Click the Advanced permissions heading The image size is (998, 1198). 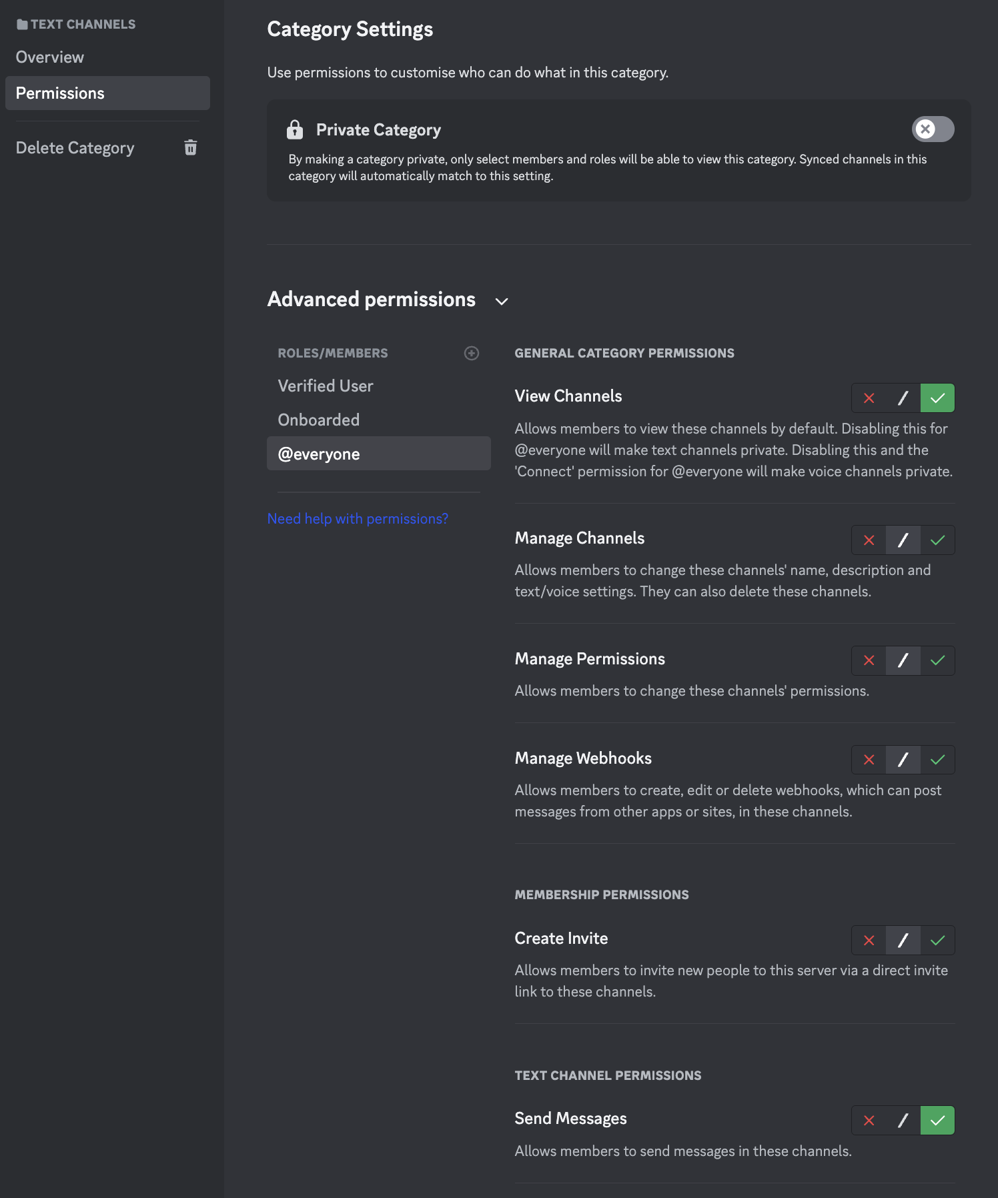(371, 299)
